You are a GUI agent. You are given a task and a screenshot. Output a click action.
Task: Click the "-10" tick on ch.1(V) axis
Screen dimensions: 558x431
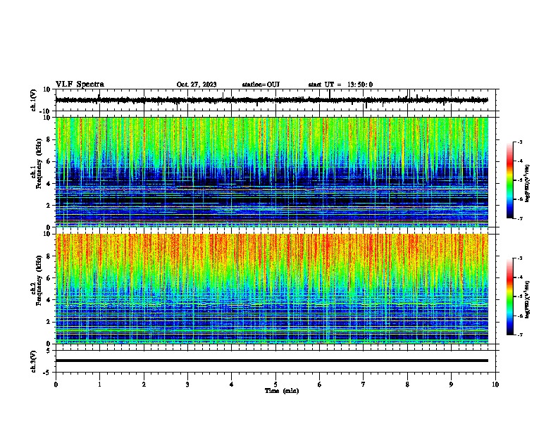point(46,111)
